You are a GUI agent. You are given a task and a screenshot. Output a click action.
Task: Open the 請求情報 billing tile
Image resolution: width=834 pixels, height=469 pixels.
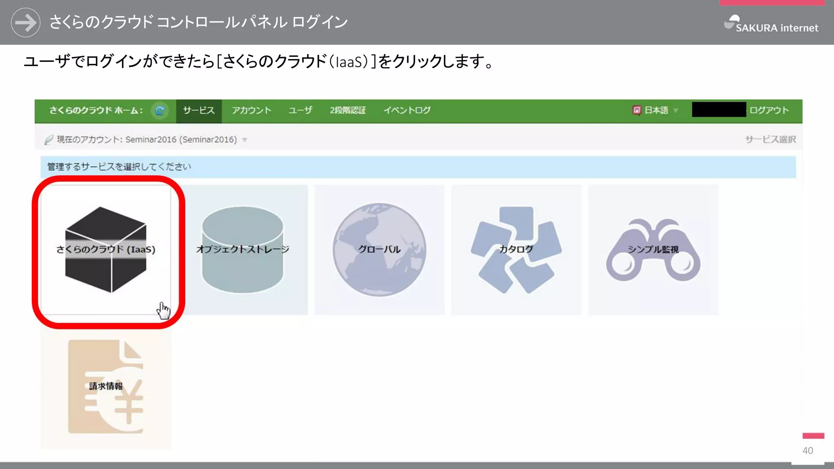pyautogui.click(x=106, y=386)
